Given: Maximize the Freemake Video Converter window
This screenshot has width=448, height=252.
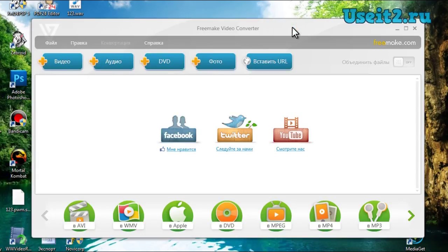Looking at the screenshot, I should (406, 28).
